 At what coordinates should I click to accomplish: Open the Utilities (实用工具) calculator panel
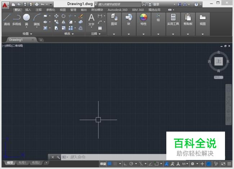(x=173, y=19)
